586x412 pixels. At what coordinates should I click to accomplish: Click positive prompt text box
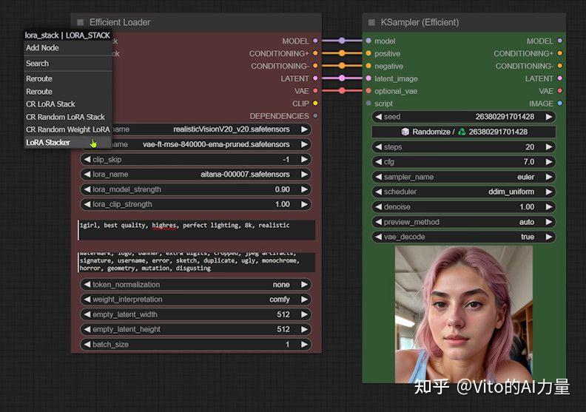point(197,230)
